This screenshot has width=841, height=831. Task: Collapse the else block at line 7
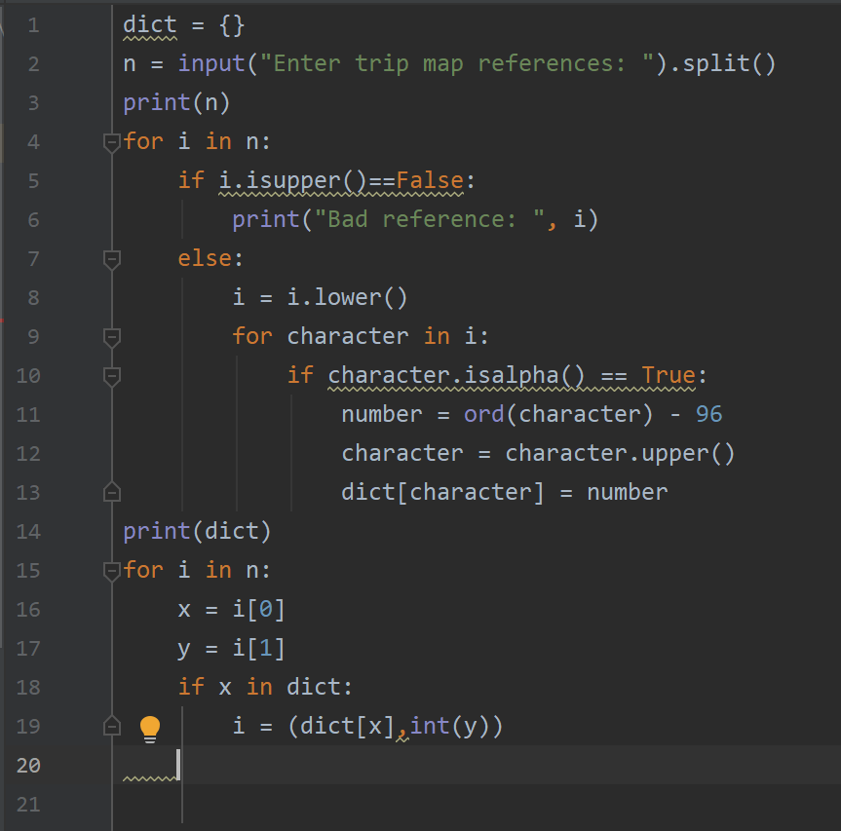(x=111, y=260)
